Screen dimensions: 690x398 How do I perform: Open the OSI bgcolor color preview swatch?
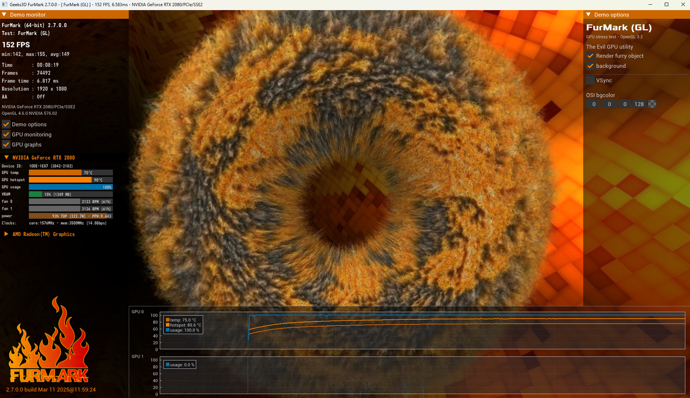tap(652, 104)
